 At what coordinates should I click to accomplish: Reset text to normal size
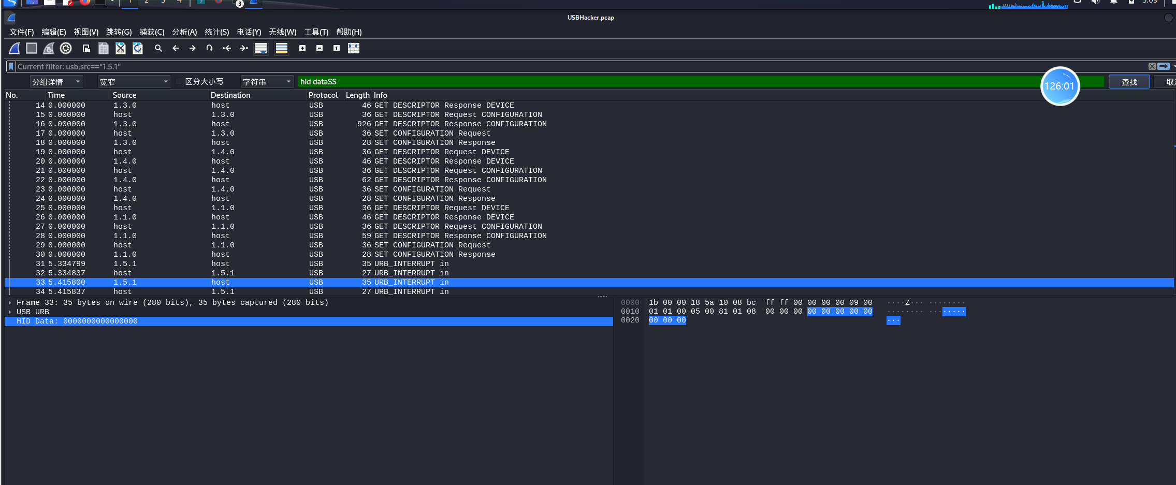pos(337,48)
